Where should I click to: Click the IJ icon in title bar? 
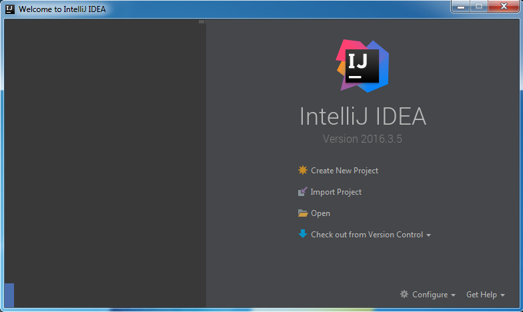point(10,9)
